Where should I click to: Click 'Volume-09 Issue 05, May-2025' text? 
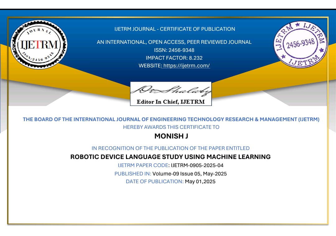pyautogui.click(x=189, y=174)
